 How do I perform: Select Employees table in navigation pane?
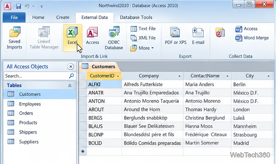[40, 104]
